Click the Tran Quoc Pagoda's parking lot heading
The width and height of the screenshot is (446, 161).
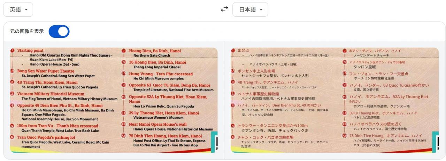[x=46, y=137]
